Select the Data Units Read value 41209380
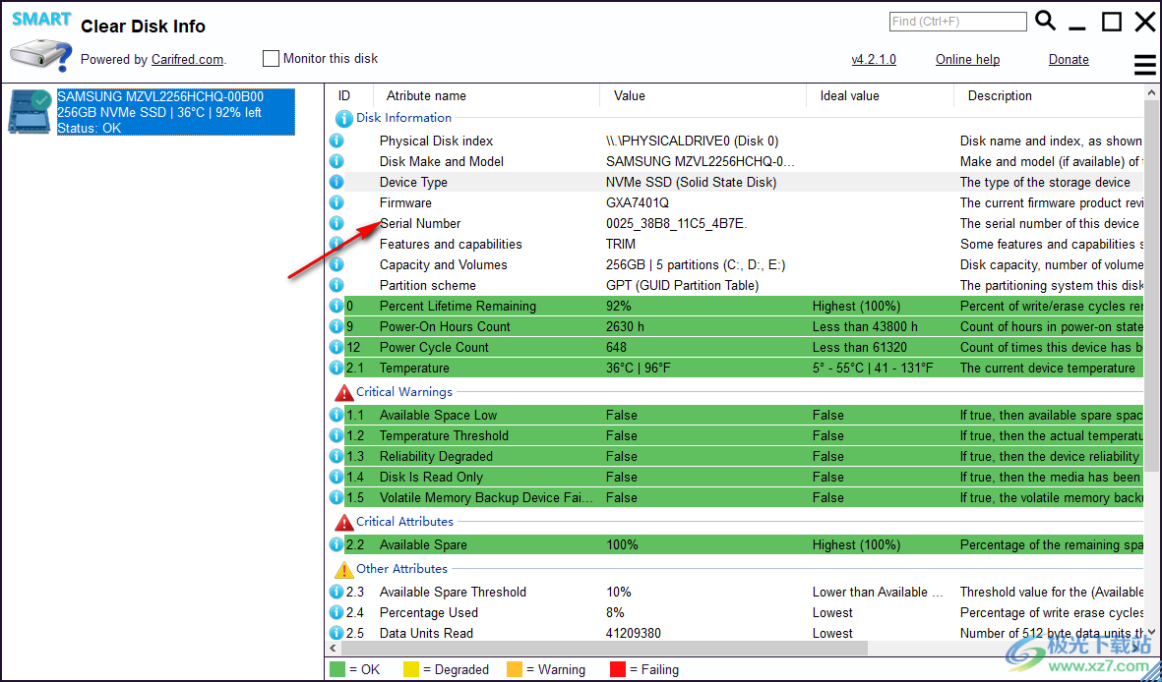1162x682 pixels. pyautogui.click(x=633, y=633)
